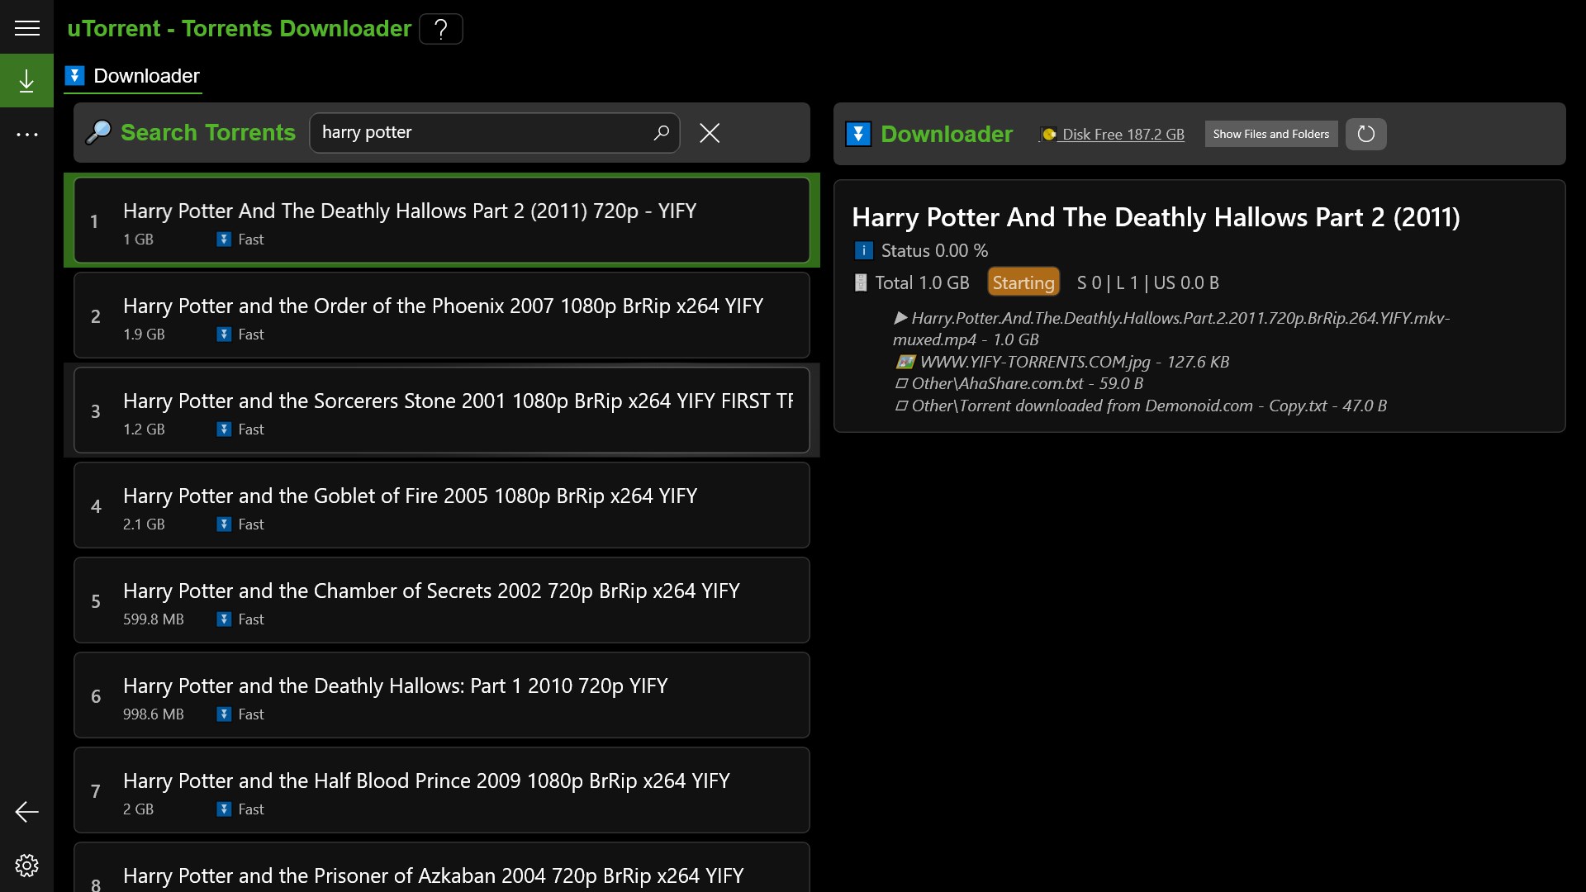Click the green download sidebar icon
Image resolution: width=1586 pixels, height=892 pixels.
[26, 81]
